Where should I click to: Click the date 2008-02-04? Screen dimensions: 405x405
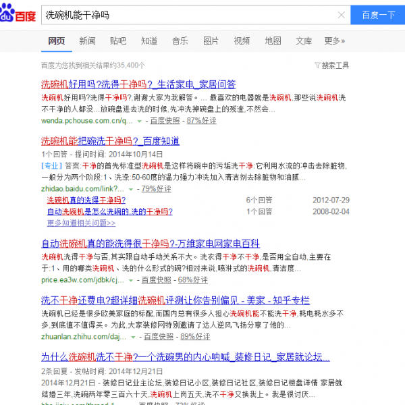331,212
